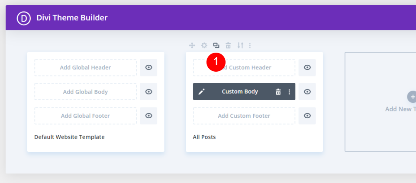Toggle Global Footer eye icon

click(x=148, y=116)
